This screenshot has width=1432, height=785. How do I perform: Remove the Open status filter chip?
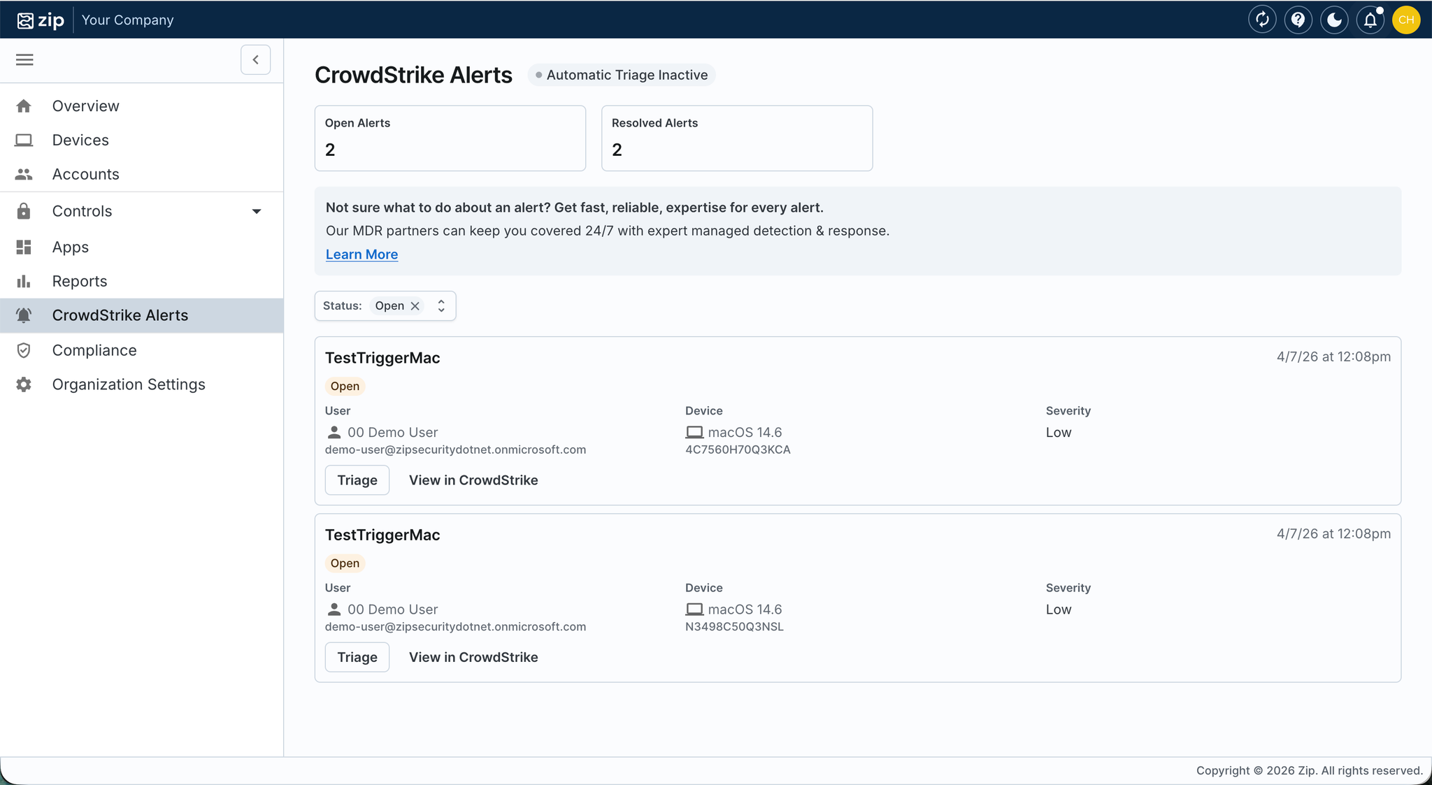pyautogui.click(x=415, y=306)
